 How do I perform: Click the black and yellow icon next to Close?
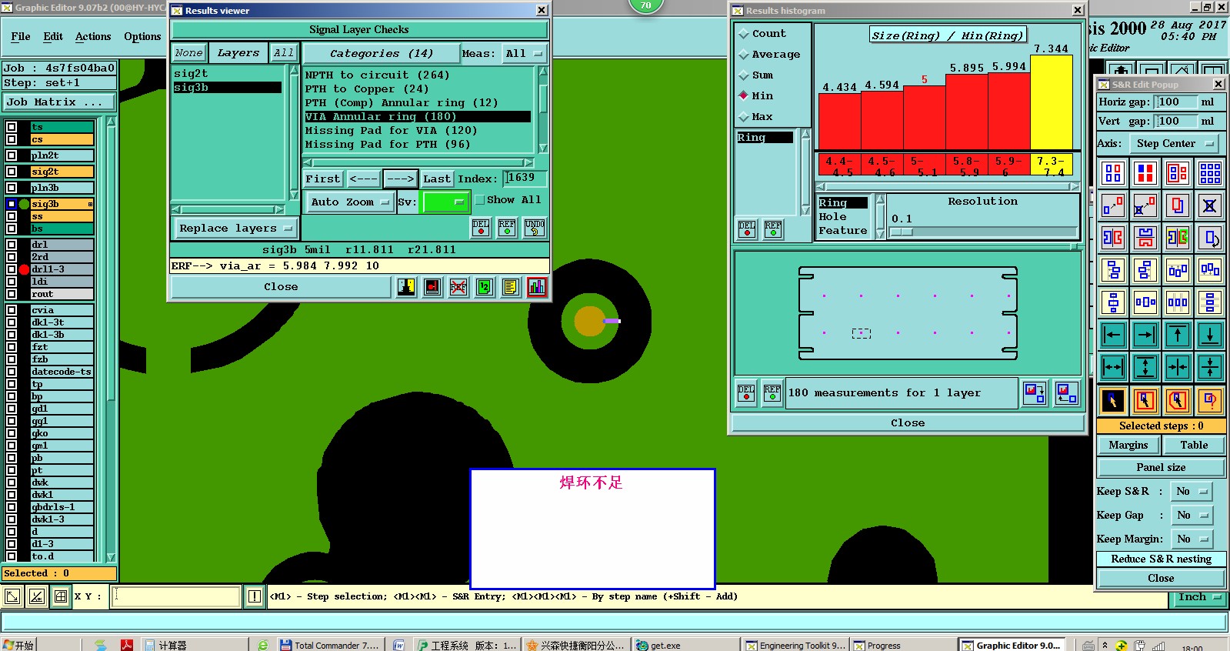pyautogui.click(x=406, y=287)
